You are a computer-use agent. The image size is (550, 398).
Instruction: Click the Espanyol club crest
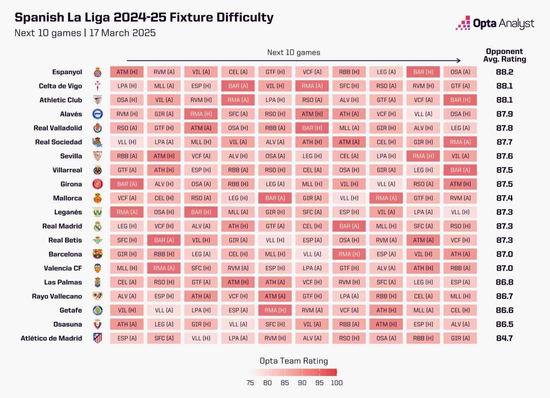[97, 72]
